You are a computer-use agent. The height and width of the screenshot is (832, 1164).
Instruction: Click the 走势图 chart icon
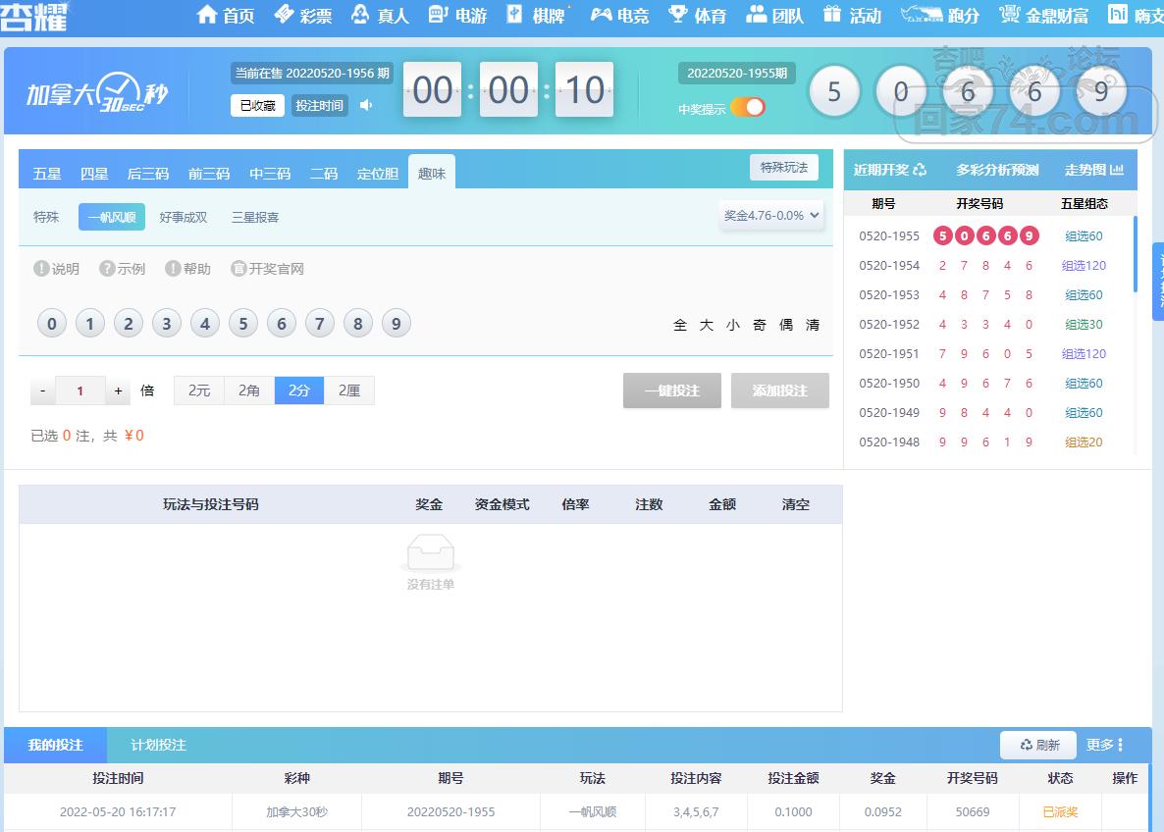point(1117,170)
